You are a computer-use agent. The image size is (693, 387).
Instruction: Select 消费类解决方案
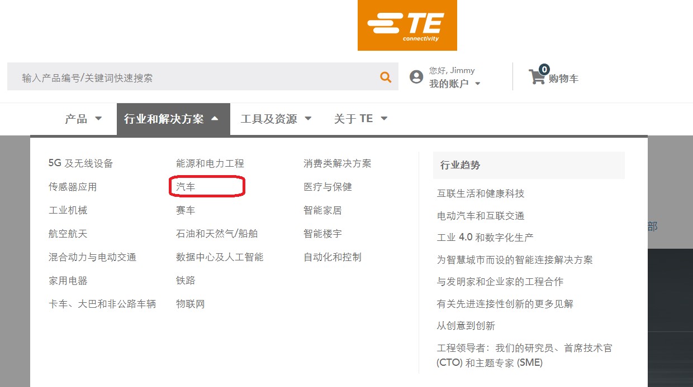338,163
